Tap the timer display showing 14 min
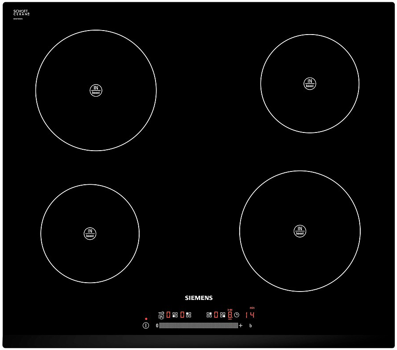 click(x=250, y=315)
